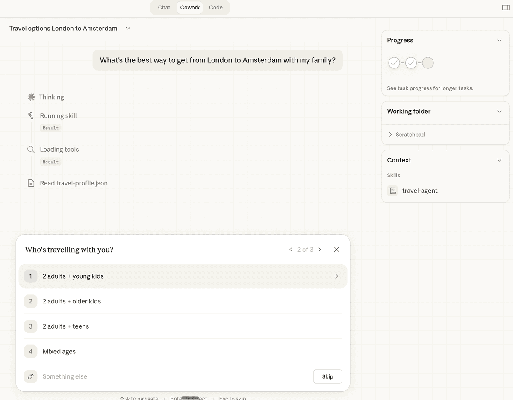This screenshot has width=513, height=400.
Task: Open the Result tag under Loading tools
Action: click(50, 162)
